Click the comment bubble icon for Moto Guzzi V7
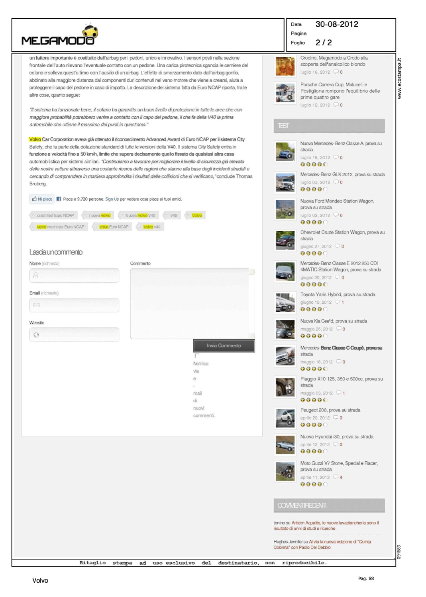 (x=336, y=477)
